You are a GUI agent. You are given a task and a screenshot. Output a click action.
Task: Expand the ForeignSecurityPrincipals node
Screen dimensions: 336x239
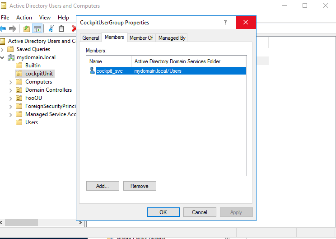point(10,107)
